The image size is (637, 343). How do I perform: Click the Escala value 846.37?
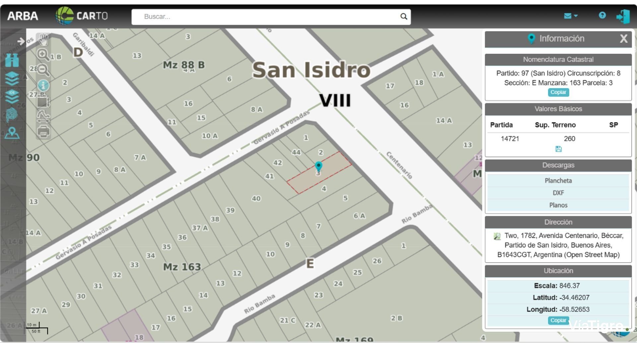[570, 286]
